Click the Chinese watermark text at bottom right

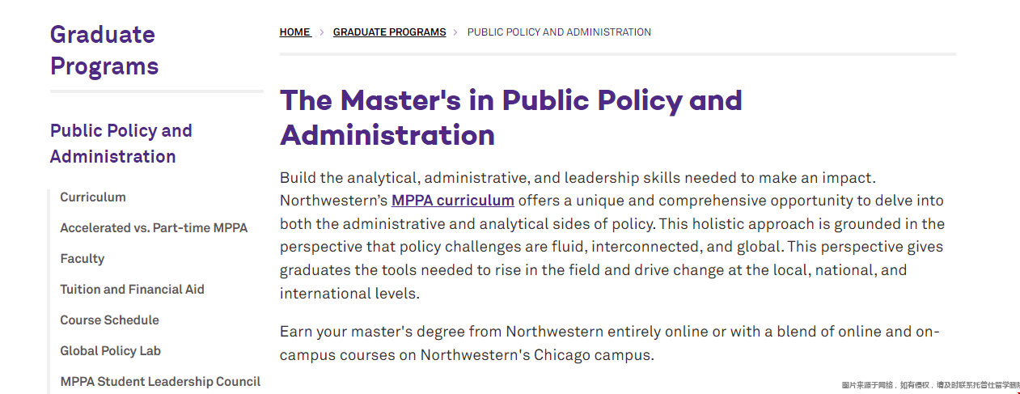point(930,386)
